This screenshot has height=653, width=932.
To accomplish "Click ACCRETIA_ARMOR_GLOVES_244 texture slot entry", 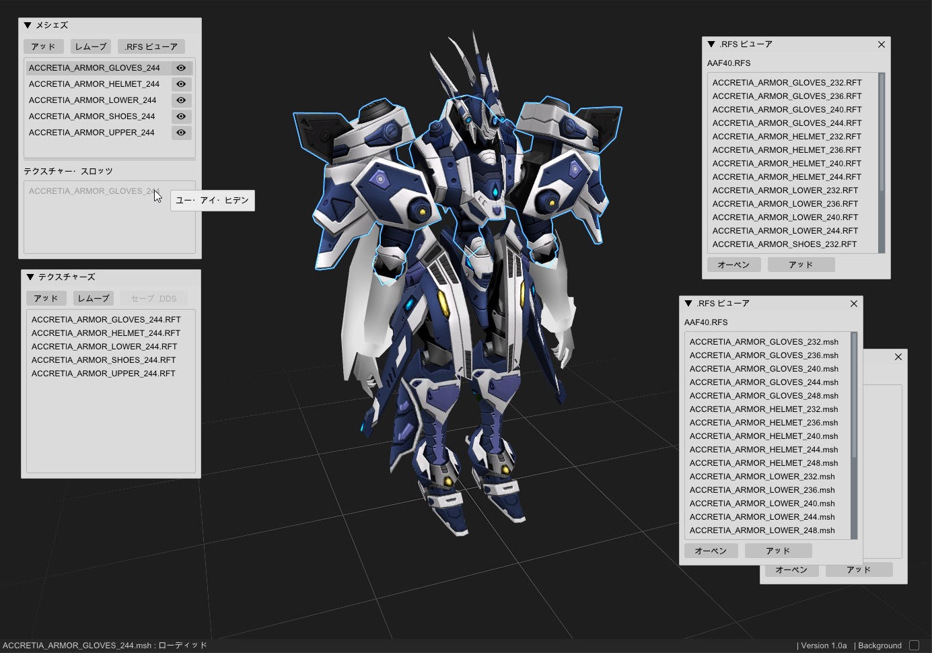I will pos(94,191).
